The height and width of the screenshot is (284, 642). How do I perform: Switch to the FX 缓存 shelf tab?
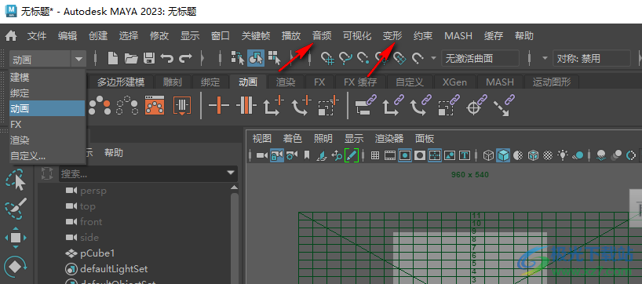point(360,82)
